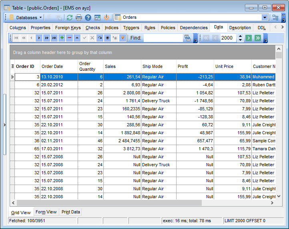
Task: Expand the Orders object combo box
Action: coord(265,18)
